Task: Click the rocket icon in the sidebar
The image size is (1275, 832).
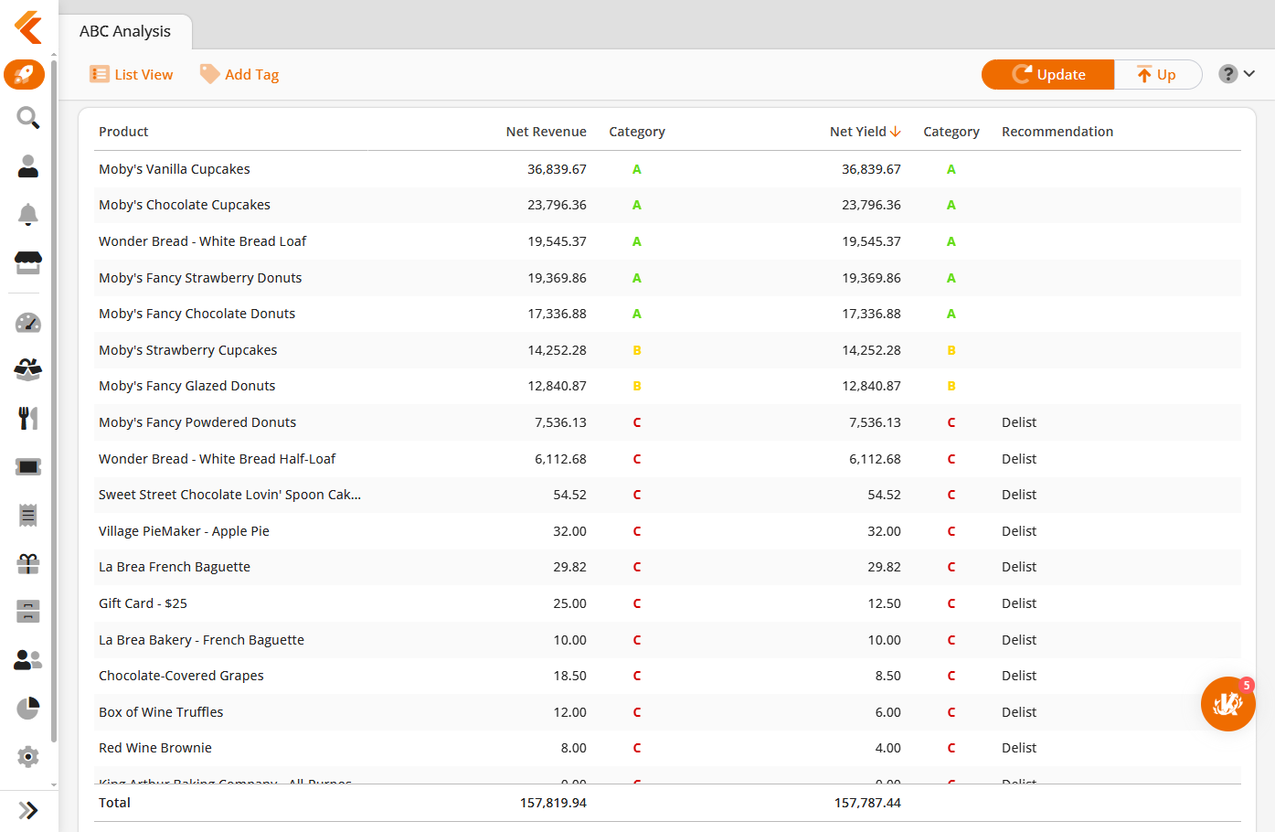Action: click(25, 74)
